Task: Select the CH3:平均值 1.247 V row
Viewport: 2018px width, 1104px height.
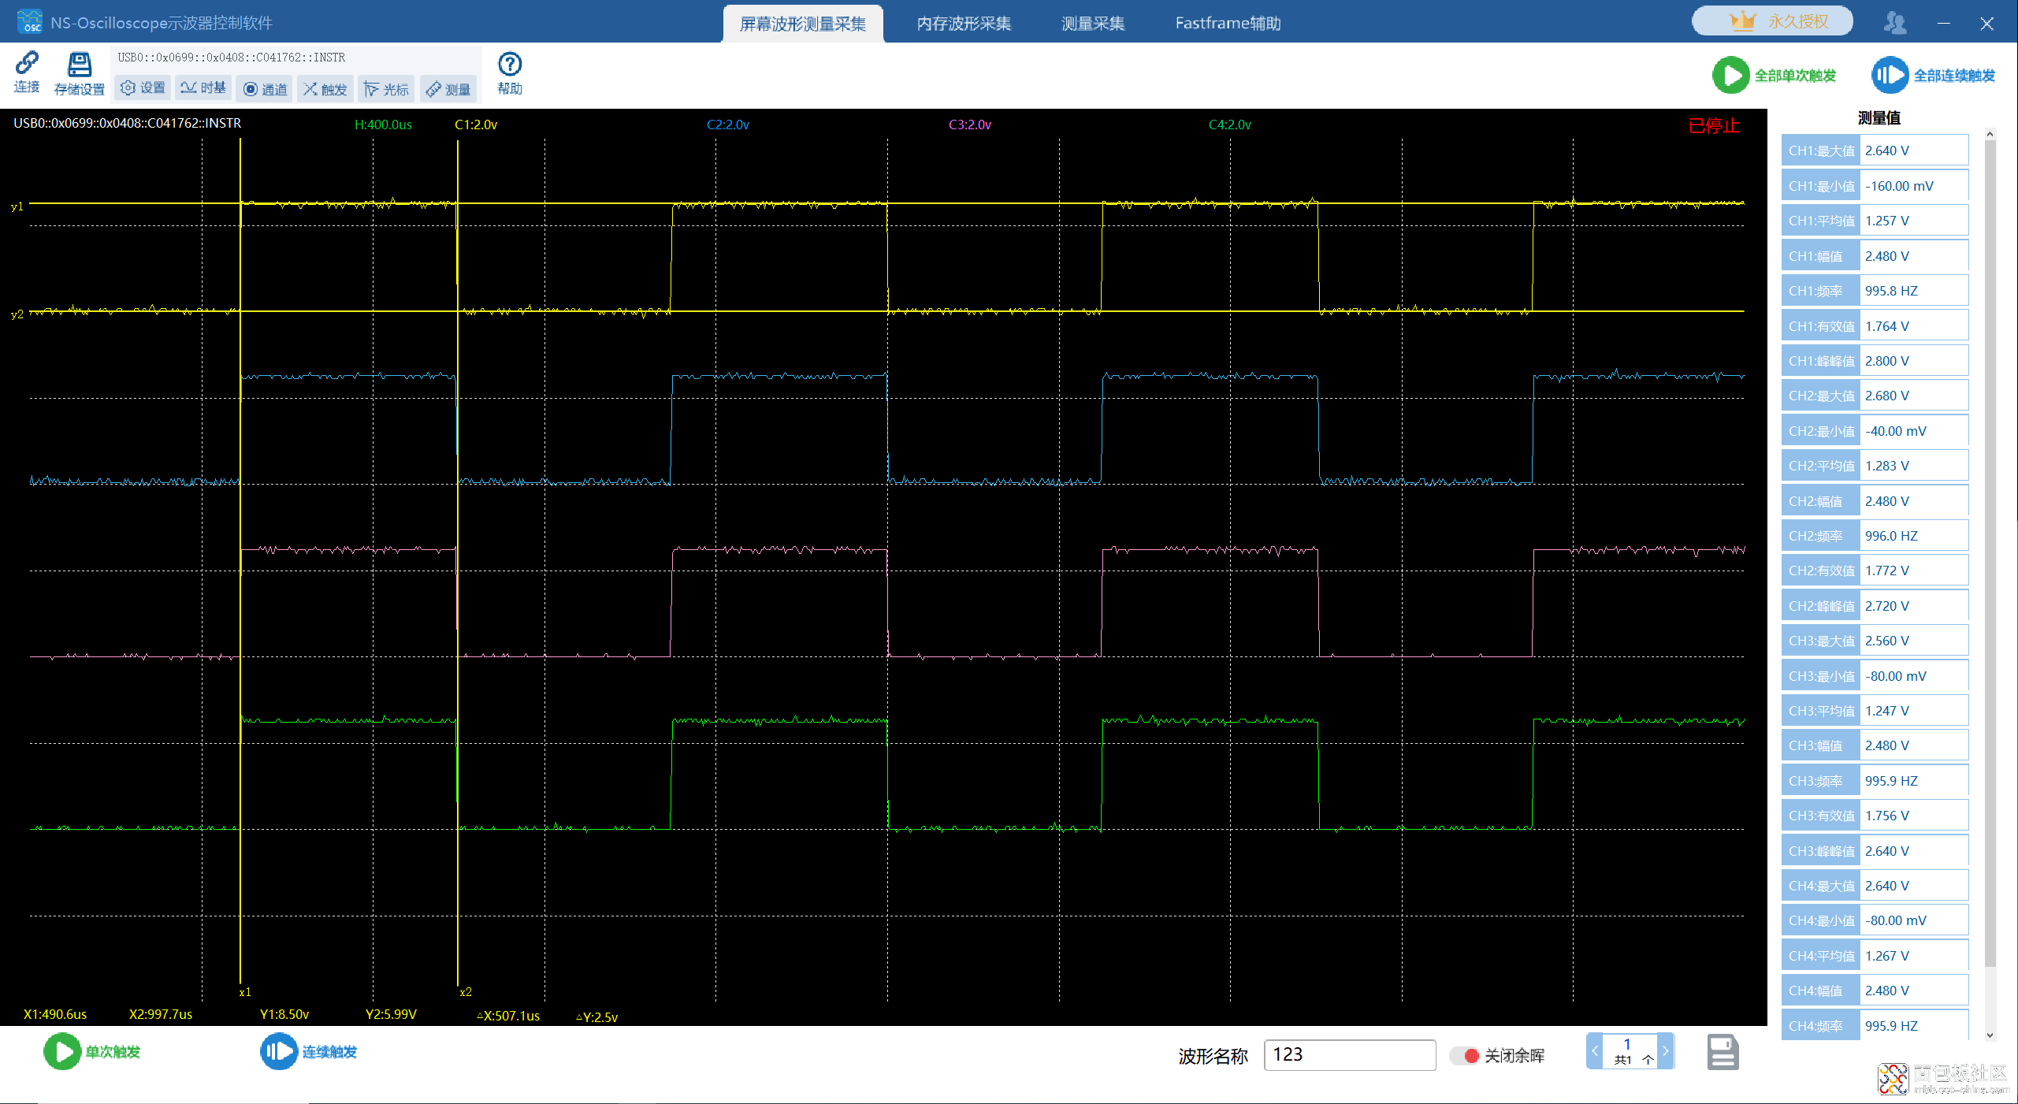Action: pyautogui.click(x=1875, y=711)
